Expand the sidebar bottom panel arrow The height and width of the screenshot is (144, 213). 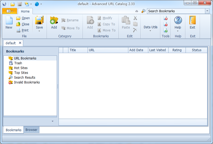click(52, 121)
